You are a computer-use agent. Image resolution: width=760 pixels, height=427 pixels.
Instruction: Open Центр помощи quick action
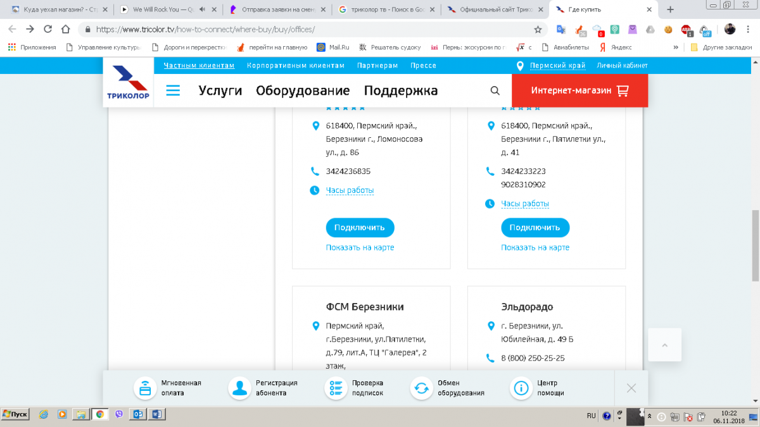[x=521, y=388]
